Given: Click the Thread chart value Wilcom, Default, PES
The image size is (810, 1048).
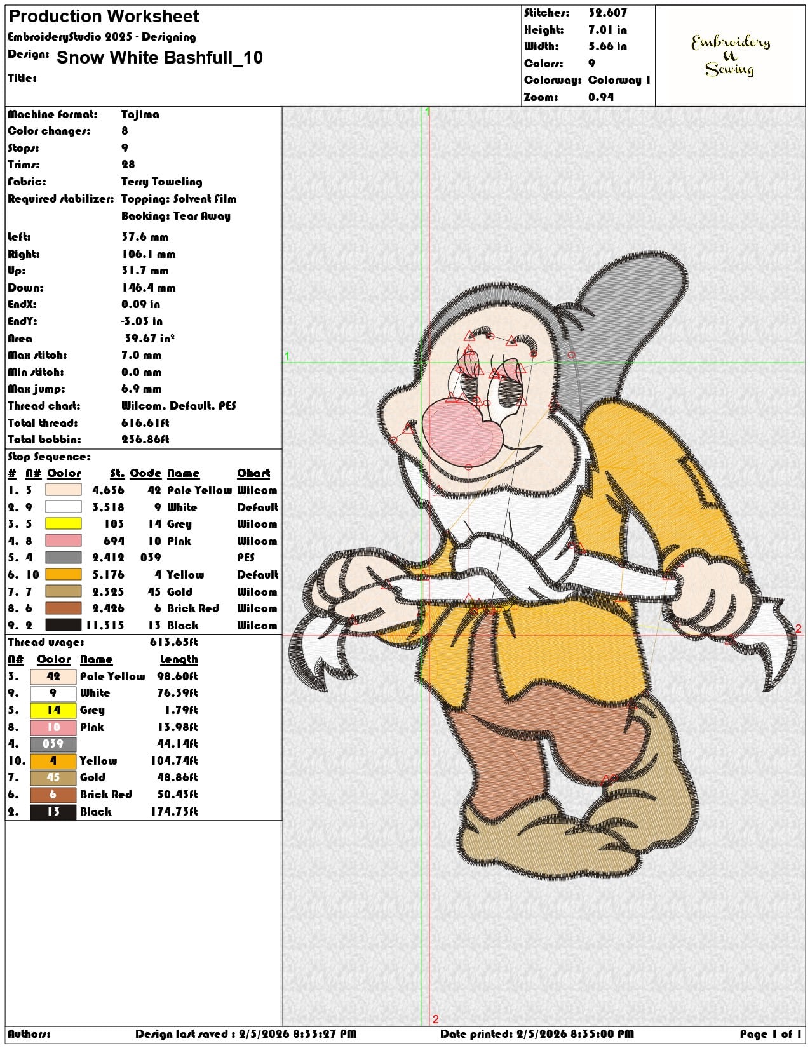Looking at the screenshot, I should tap(179, 406).
